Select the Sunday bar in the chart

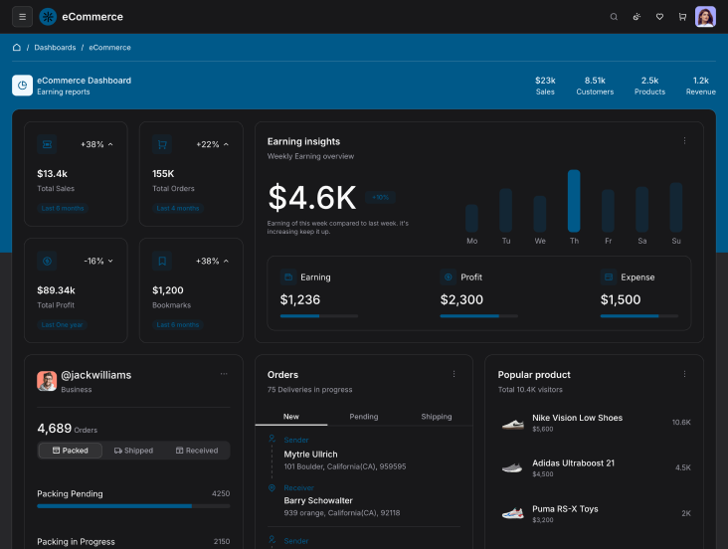(x=676, y=207)
